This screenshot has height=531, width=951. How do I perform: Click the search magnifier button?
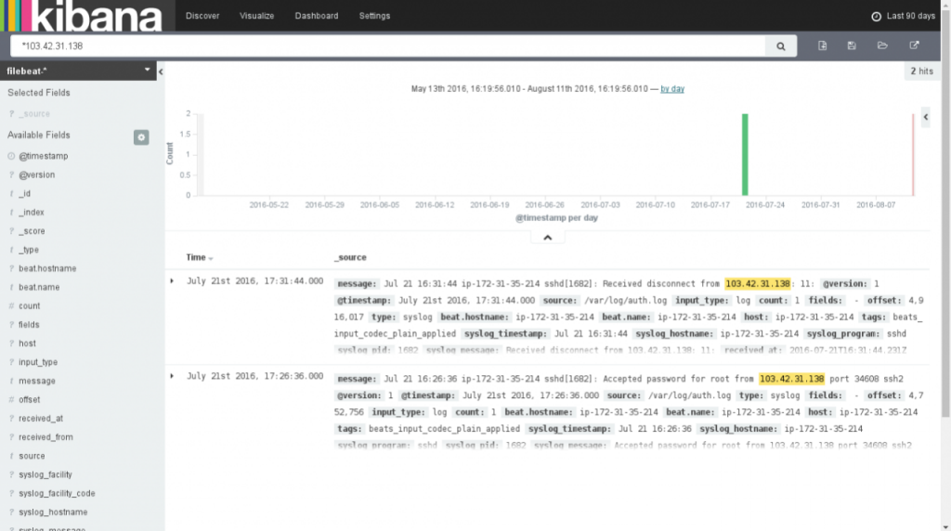[780, 46]
